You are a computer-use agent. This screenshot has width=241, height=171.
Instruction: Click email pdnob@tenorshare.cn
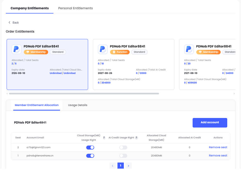pos(40,156)
